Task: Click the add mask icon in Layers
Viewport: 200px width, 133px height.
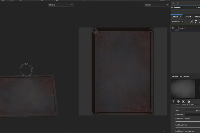Action: click(x=196, y=22)
